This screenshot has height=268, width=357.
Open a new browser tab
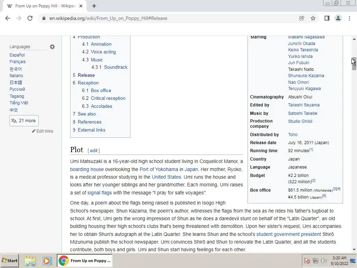(94, 6)
